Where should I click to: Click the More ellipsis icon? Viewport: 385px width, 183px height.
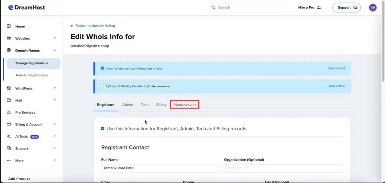tap(9, 161)
